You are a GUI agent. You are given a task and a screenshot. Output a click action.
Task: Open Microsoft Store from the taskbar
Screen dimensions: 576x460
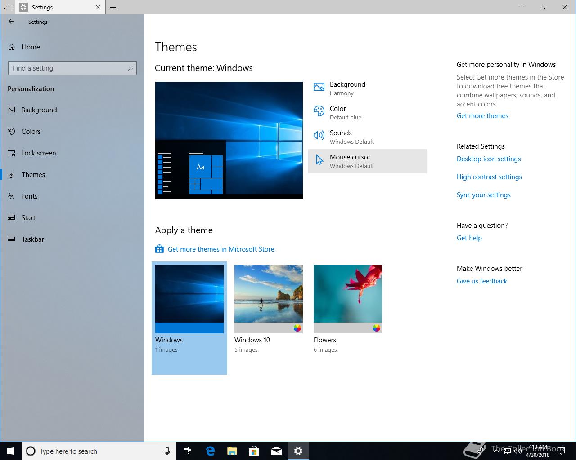[254, 451]
